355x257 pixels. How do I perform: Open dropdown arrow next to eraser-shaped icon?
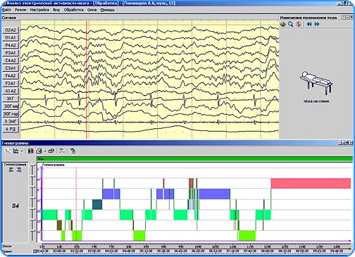click(x=44, y=151)
